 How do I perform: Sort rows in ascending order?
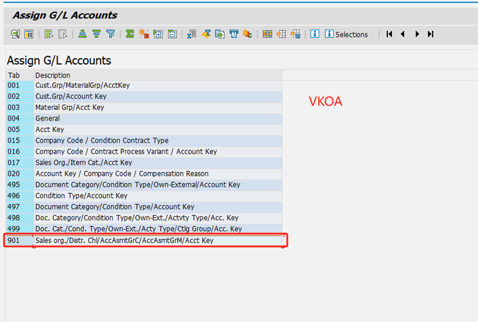coord(82,34)
